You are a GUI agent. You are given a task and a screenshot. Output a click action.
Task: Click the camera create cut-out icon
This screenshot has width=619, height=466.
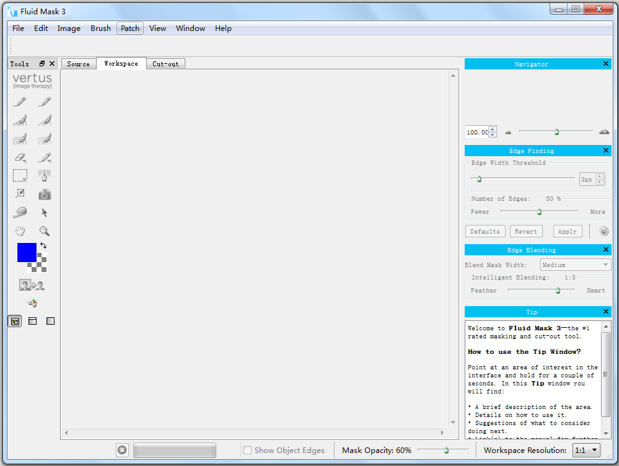click(44, 195)
